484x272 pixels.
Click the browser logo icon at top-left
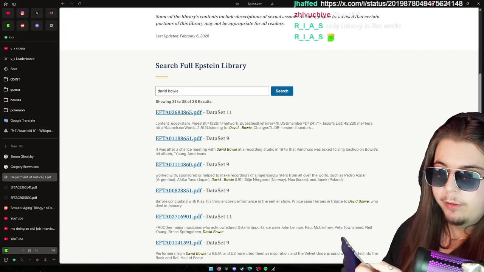click(x=5, y=4)
